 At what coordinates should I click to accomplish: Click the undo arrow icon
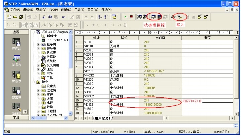click(x=64, y=17)
